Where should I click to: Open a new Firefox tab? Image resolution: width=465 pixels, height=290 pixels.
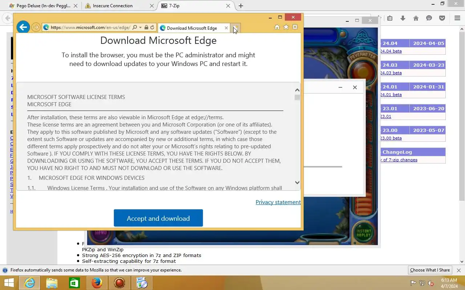[240, 6]
